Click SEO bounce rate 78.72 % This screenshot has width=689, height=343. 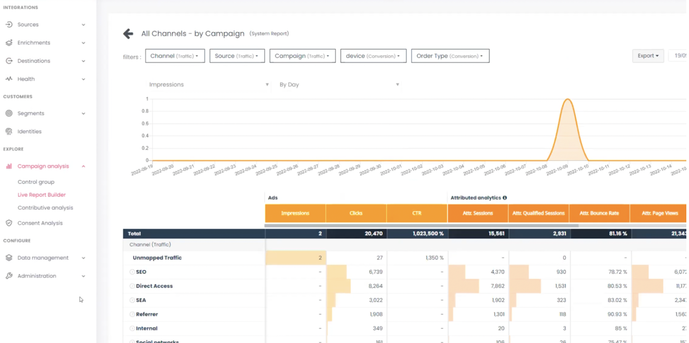click(x=617, y=272)
